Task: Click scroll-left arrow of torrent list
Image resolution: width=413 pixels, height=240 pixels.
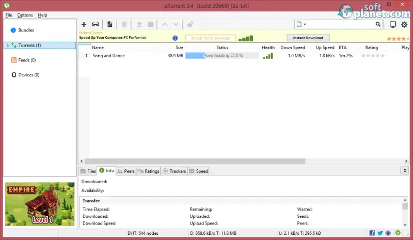Action: (82, 161)
